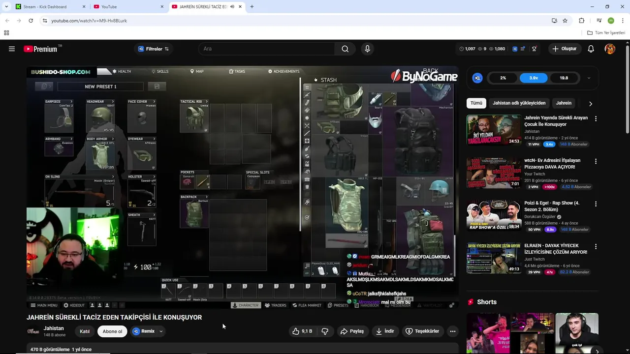The image size is (630, 354).
Task: Select the Jahistan adlı yükleyiciden chip
Action: click(x=519, y=103)
